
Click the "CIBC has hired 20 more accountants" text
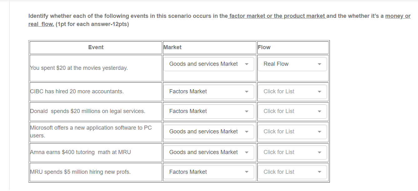point(77,91)
